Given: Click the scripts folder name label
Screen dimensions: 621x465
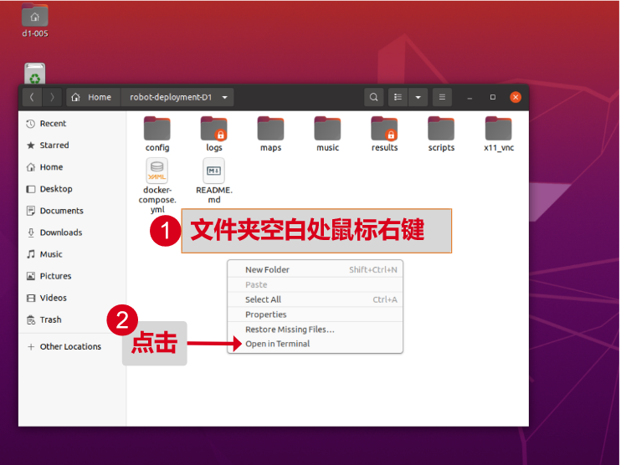Looking at the screenshot, I should 441,148.
